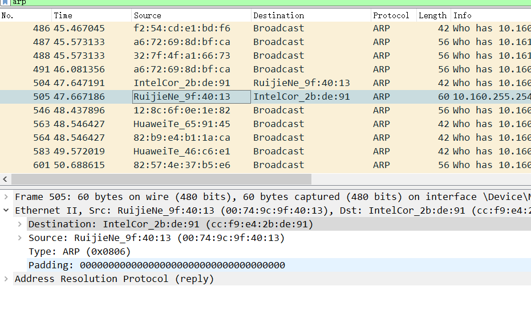
Task: Click the time value 48.437896
Action: [x=79, y=111]
